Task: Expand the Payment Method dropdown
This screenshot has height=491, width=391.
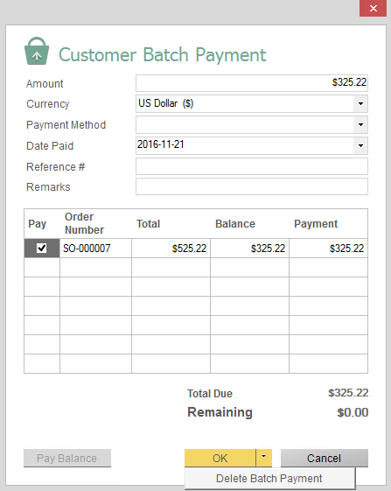Action: (360, 124)
